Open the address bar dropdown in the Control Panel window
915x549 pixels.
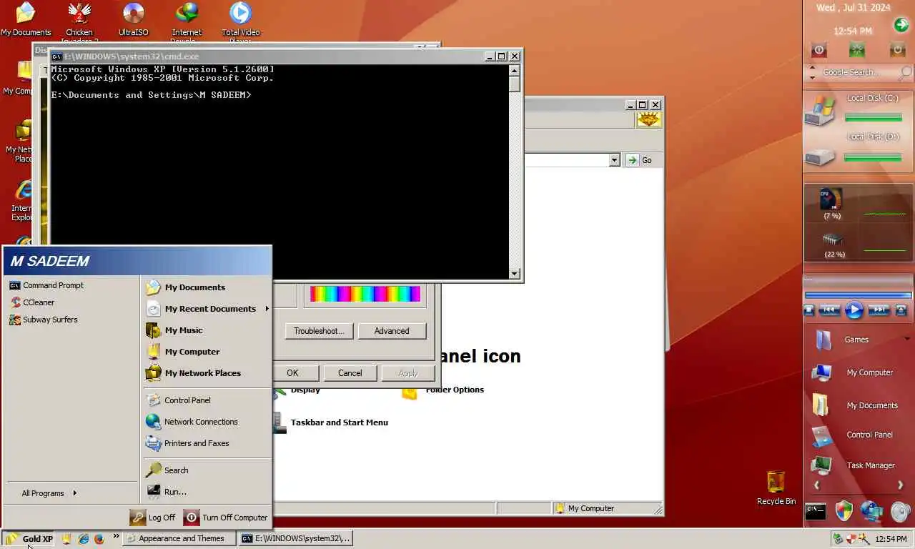[614, 160]
